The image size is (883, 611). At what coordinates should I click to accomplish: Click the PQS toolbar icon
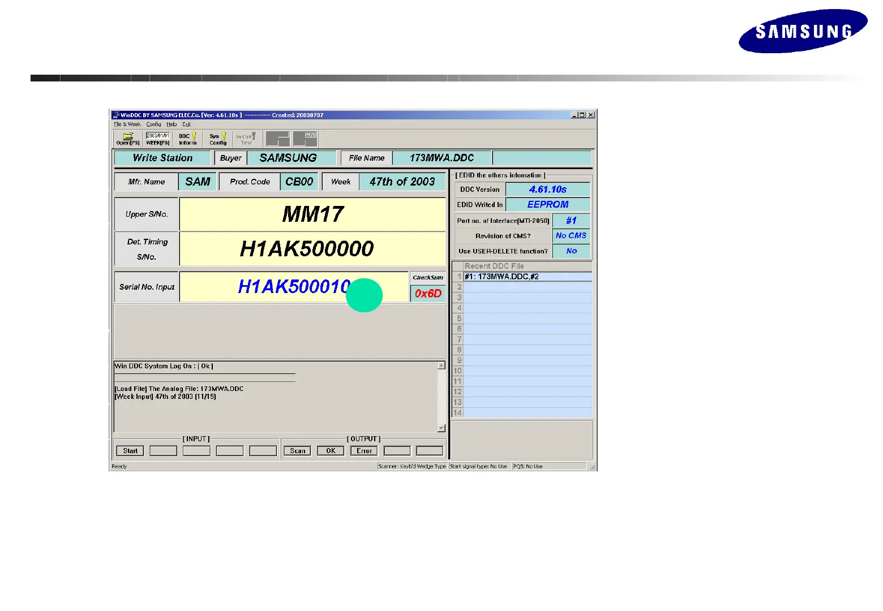306,139
